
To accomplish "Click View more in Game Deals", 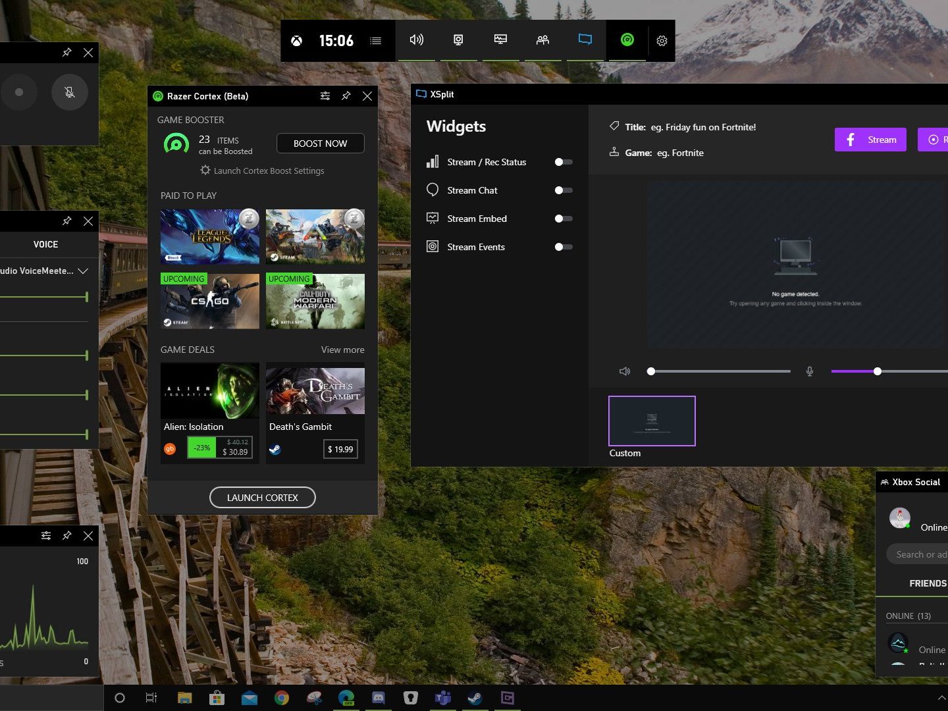I will (342, 350).
